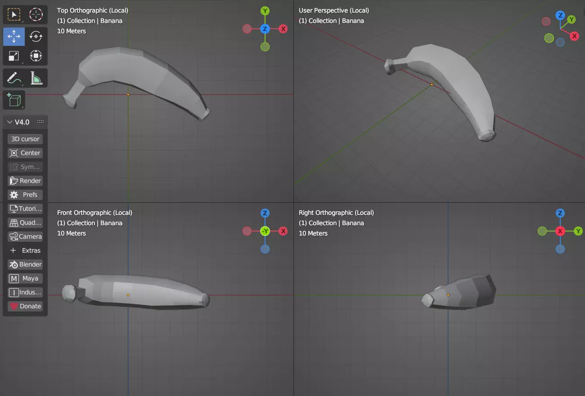Click Y axis on User Perspective gizmo
Image resolution: width=585 pixels, height=396 pixels.
[571, 19]
